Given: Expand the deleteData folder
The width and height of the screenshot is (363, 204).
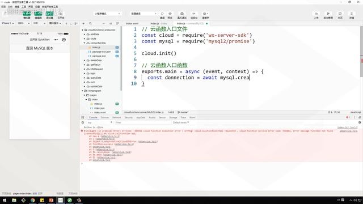Looking at the screenshot, I should coord(85,61).
